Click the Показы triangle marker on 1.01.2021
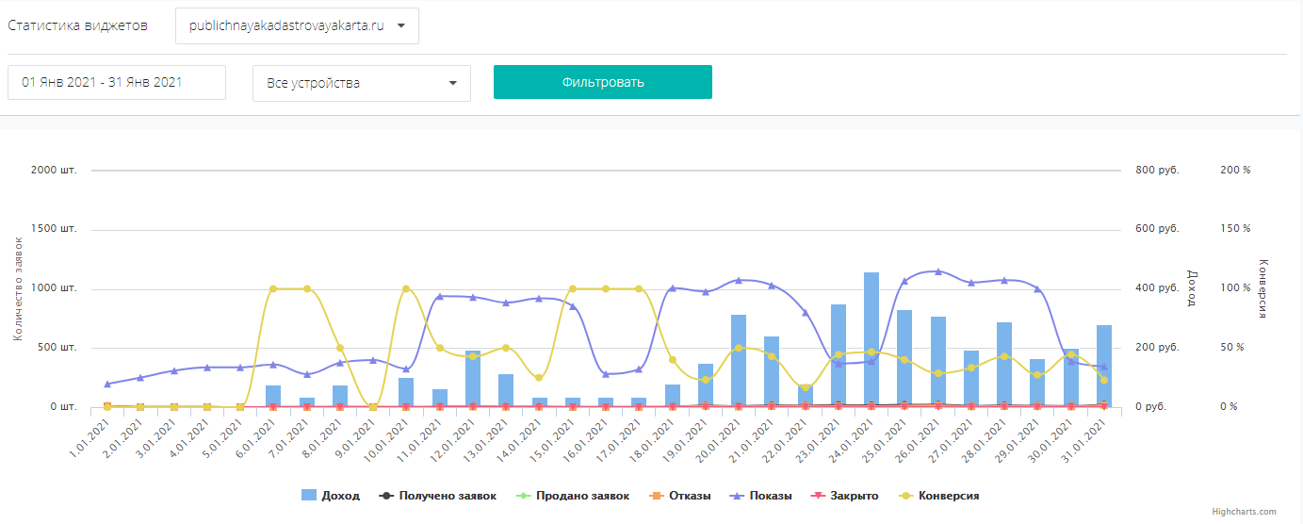Viewport: 1303px width, 524px height. 107,384
